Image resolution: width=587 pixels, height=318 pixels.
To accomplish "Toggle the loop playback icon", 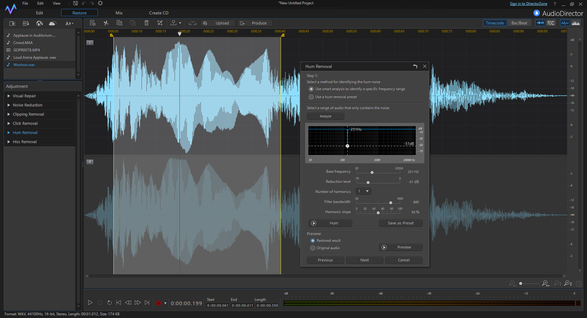I will 109,303.
